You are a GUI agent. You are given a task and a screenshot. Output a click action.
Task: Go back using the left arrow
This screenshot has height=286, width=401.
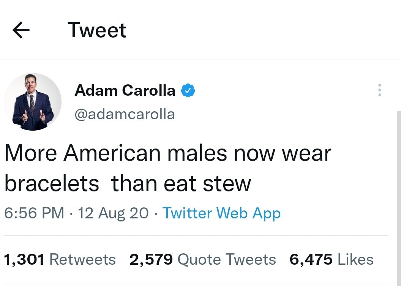(21, 30)
